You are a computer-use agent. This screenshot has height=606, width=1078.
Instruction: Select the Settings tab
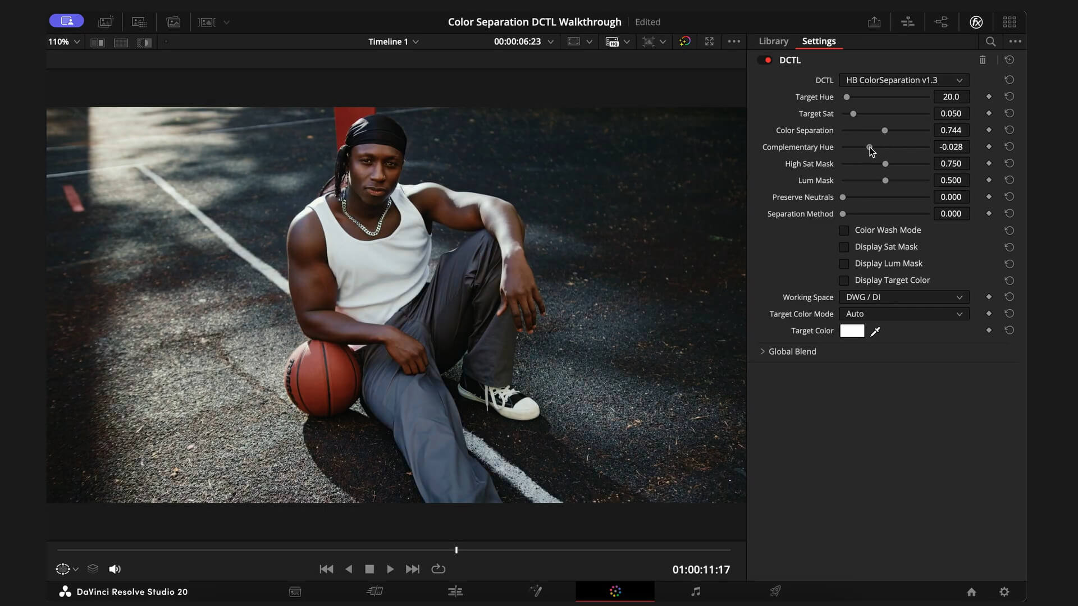click(x=819, y=42)
